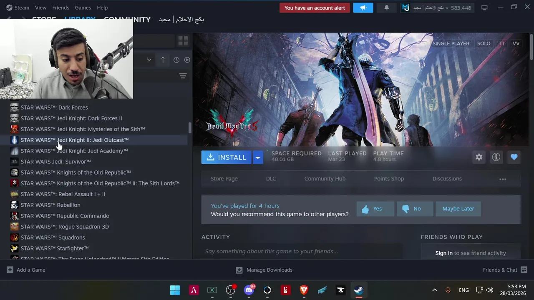The image size is (534, 300).
Task: Click the ENG language indicator
Action: [464, 290]
